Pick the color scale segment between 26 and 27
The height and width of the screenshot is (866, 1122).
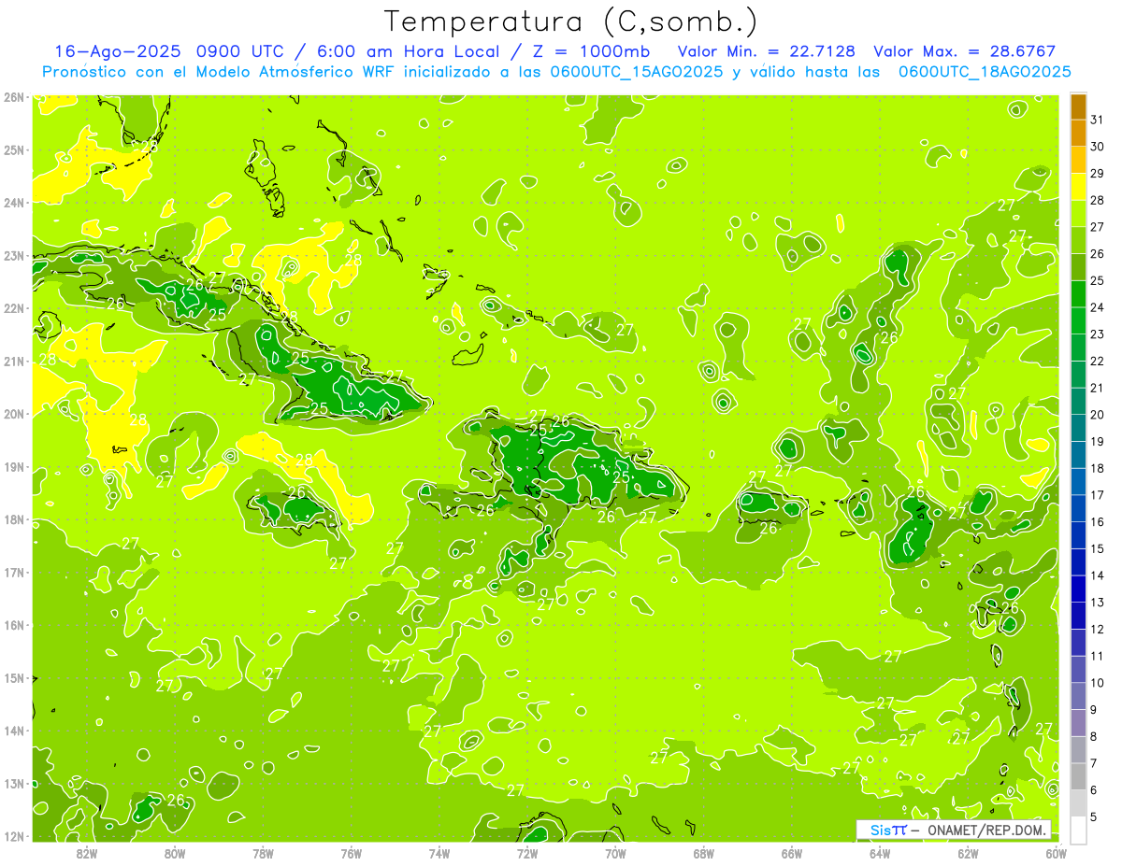tap(1078, 241)
